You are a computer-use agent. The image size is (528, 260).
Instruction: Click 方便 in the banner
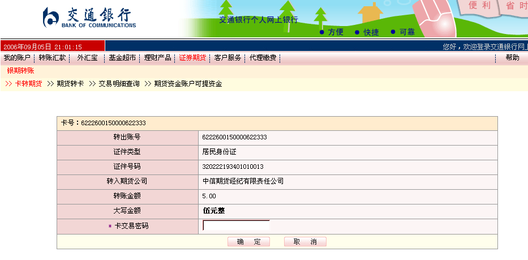336,32
